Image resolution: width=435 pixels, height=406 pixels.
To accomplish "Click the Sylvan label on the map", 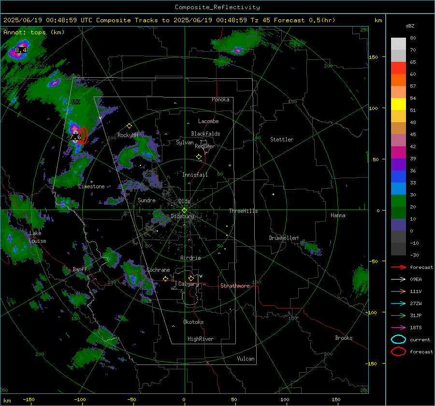I will pyautogui.click(x=185, y=143).
